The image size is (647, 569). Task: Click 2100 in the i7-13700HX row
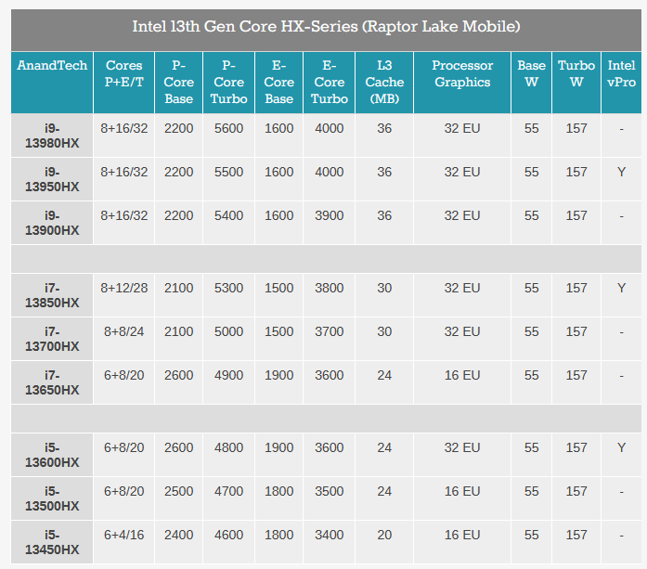[178, 331]
